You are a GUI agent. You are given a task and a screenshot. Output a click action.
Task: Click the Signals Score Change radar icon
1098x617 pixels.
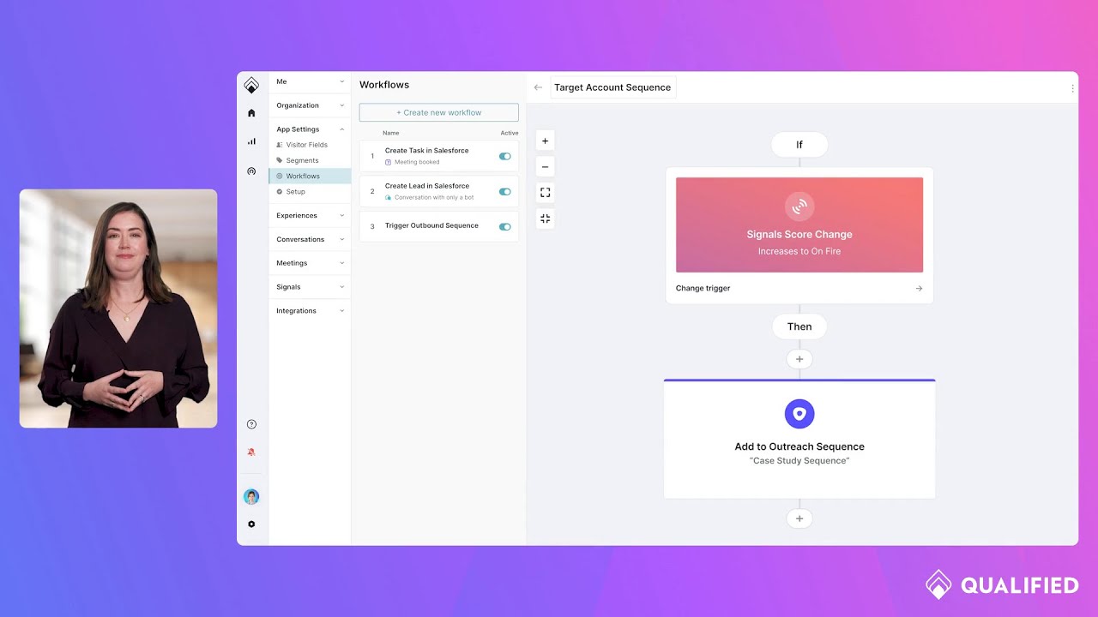pyautogui.click(x=799, y=207)
